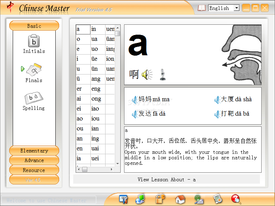Expand the Elementary section tab
Image resolution: width=275 pixels, height=206 pixels.
[x=34, y=151]
